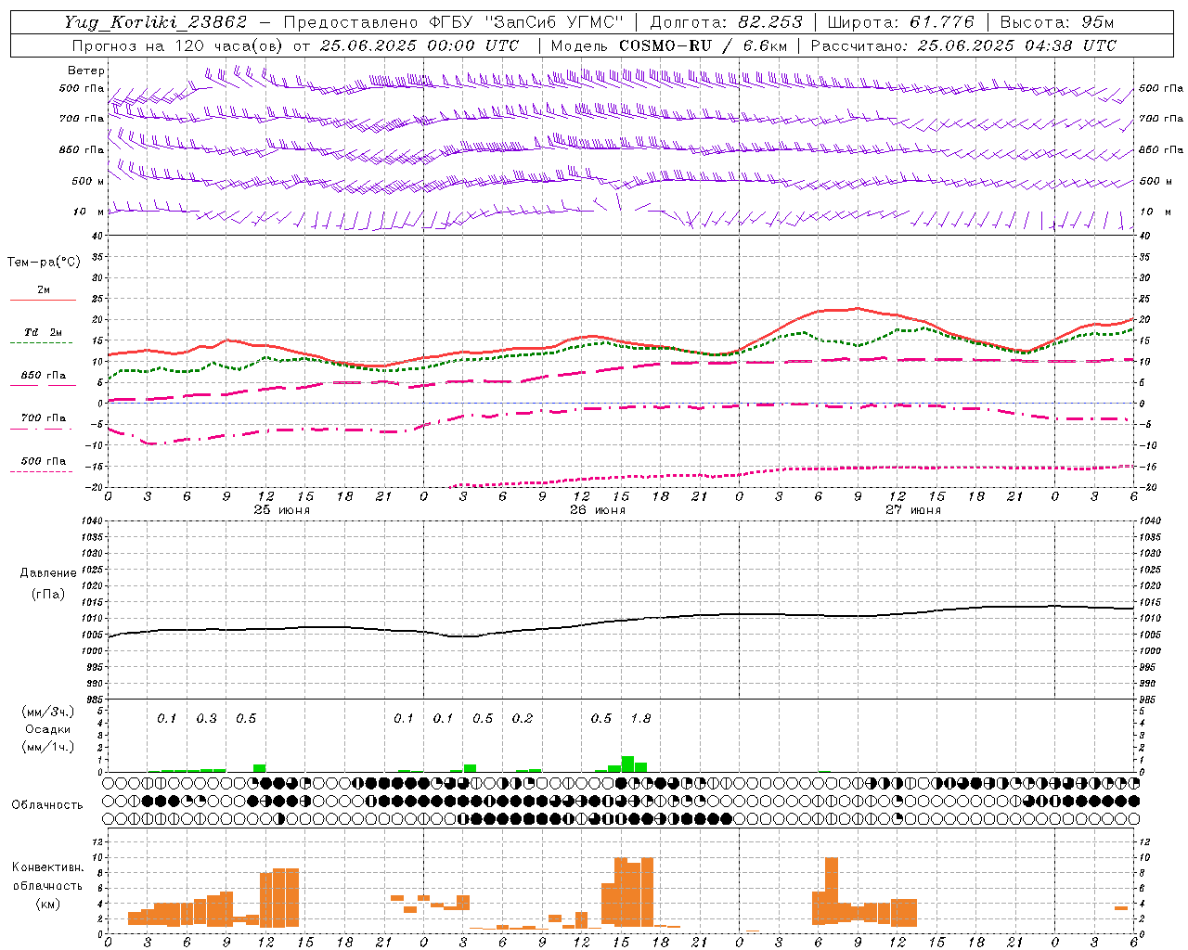
Task: Click the "500 гПа" temperature legend entry
Action: click(44, 461)
